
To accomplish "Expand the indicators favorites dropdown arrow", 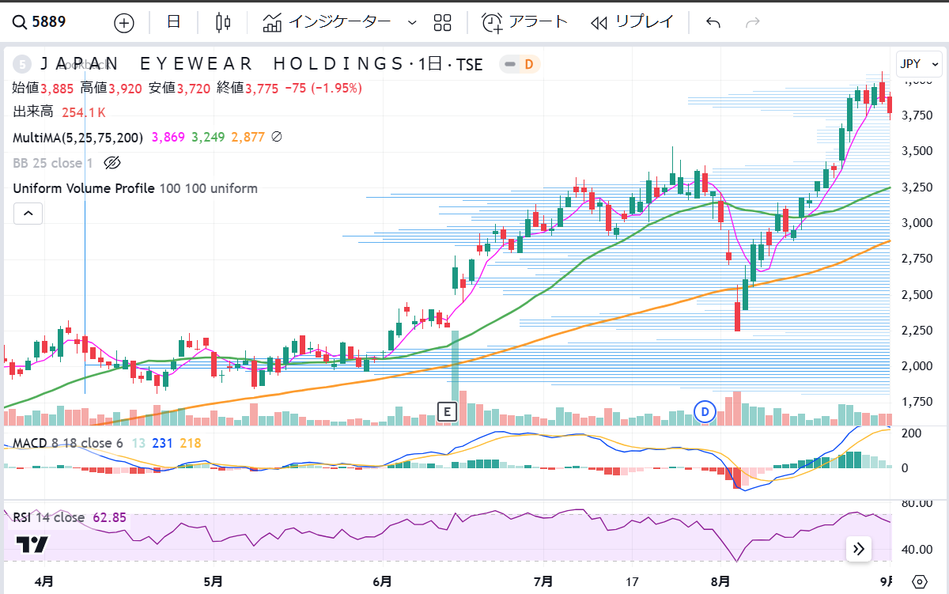I will tap(411, 22).
